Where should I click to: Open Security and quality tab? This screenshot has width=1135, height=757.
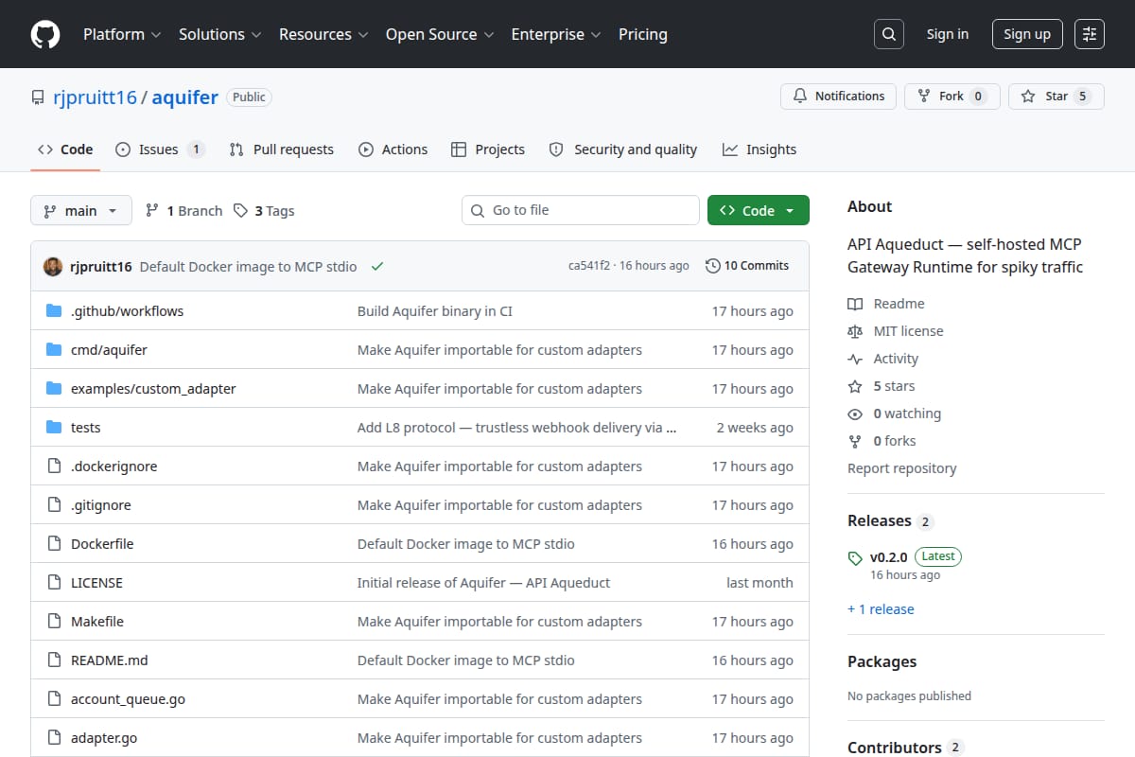623,150
